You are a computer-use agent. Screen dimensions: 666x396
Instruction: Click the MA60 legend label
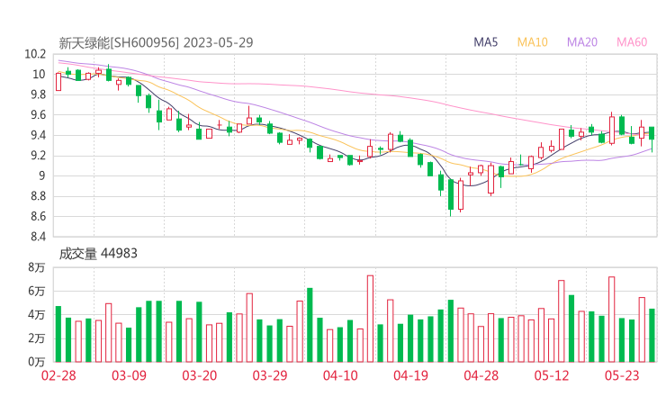tap(632, 42)
